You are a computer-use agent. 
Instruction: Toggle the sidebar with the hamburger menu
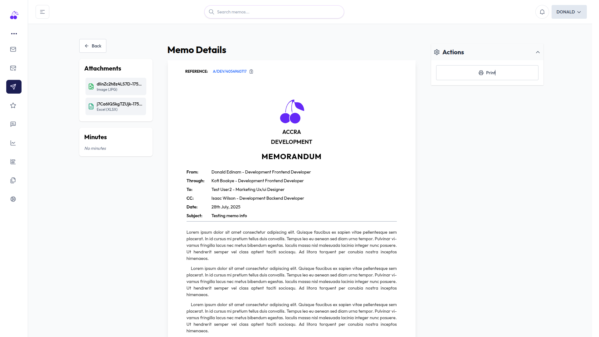click(x=42, y=12)
